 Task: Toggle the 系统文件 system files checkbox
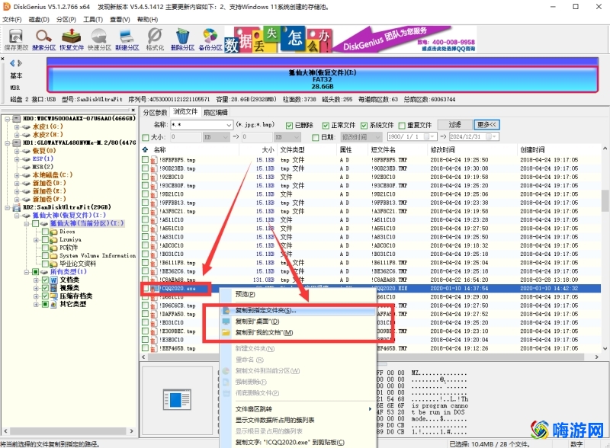click(364, 125)
